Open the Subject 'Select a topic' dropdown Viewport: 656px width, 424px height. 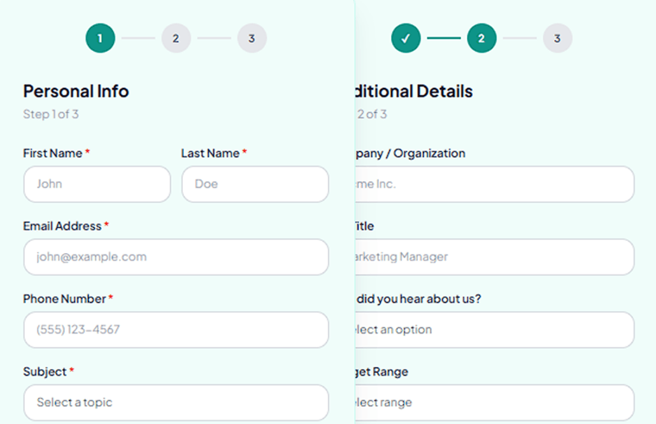point(176,402)
